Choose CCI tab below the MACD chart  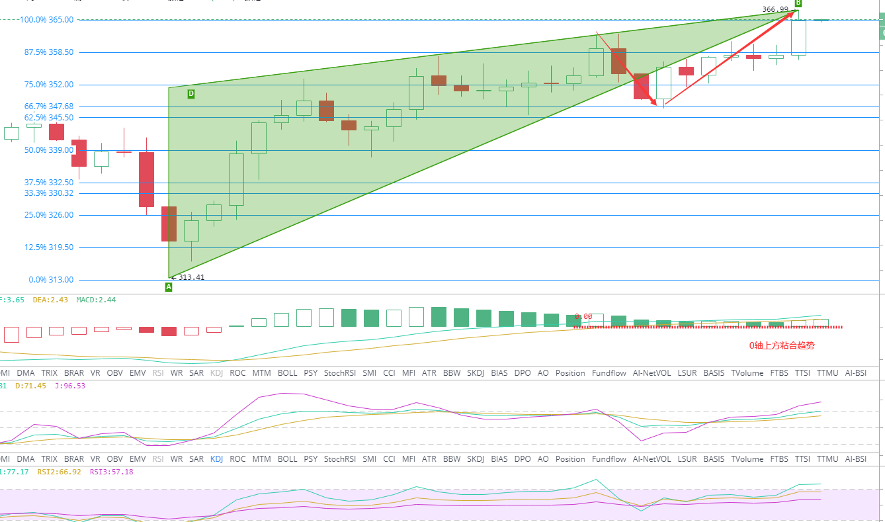pyautogui.click(x=389, y=373)
